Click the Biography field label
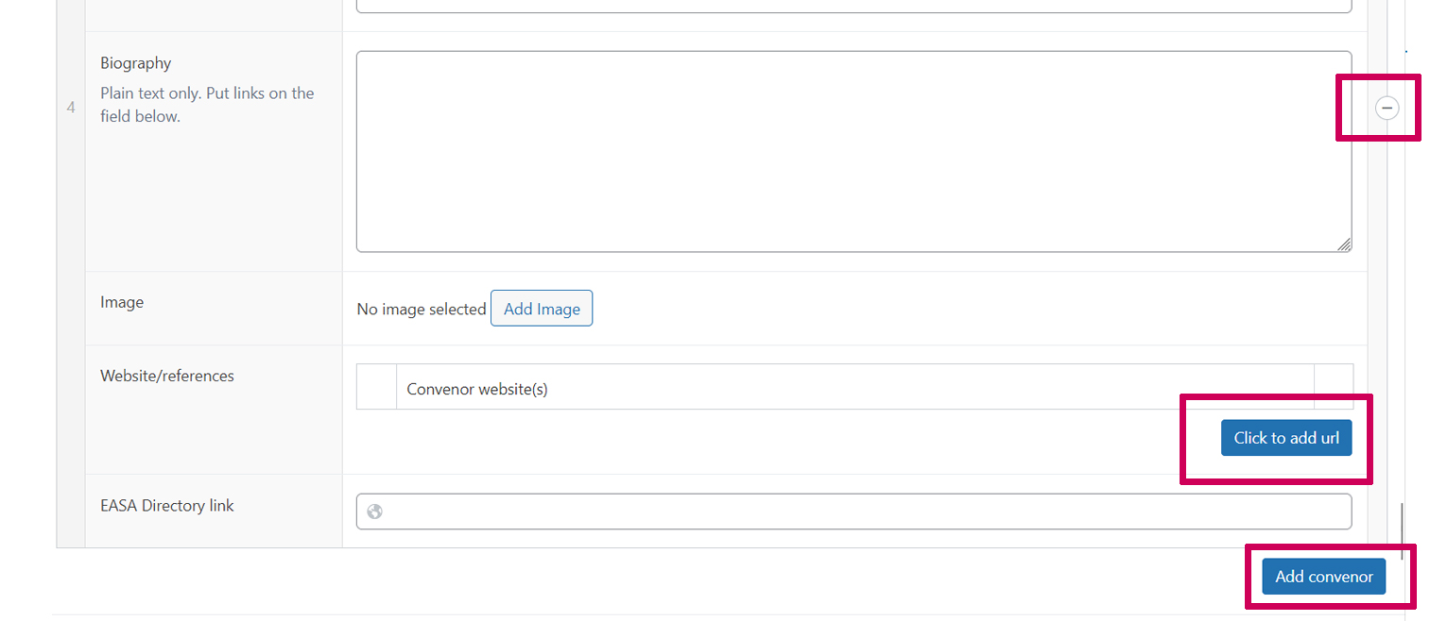1430x621 pixels. tap(136, 63)
